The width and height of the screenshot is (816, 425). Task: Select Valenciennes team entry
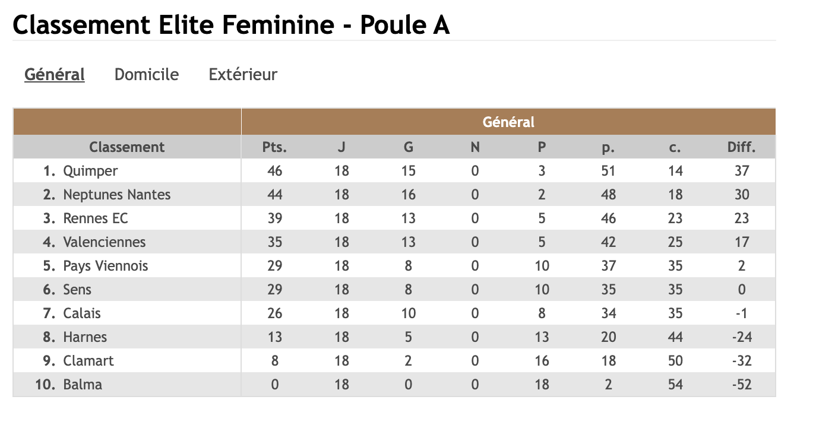104,242
